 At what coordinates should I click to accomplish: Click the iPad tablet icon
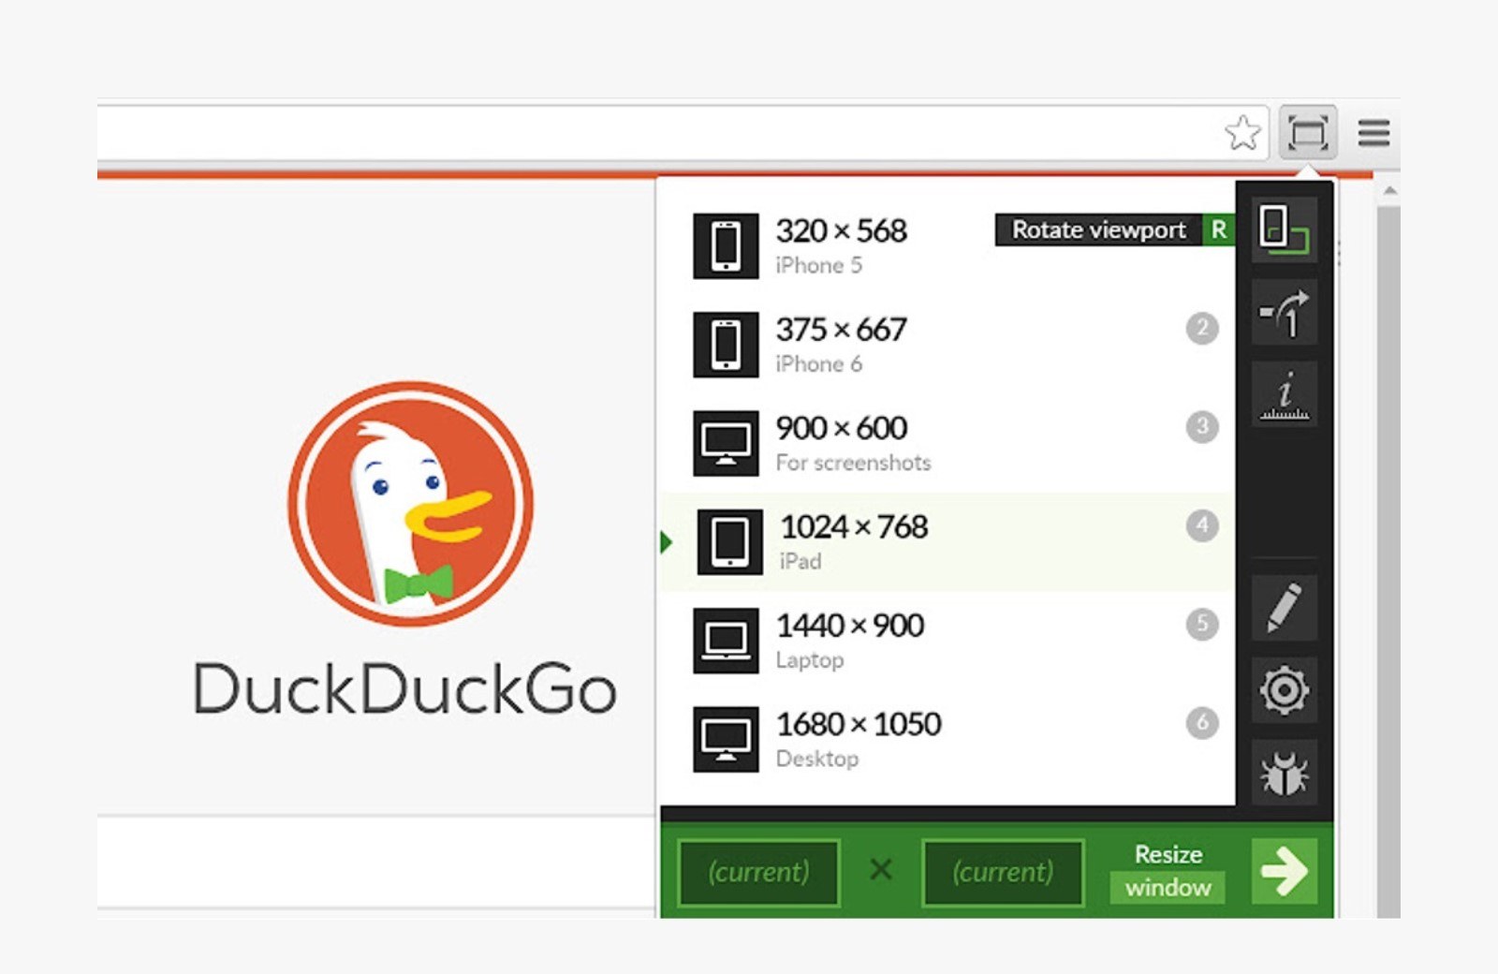coord(730,542)
